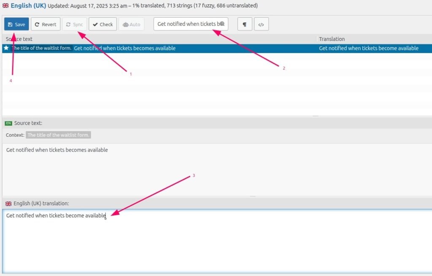The image size is (432, 276).
Task: Open the English (UK) title link
Action: click(x=28, y=6)
